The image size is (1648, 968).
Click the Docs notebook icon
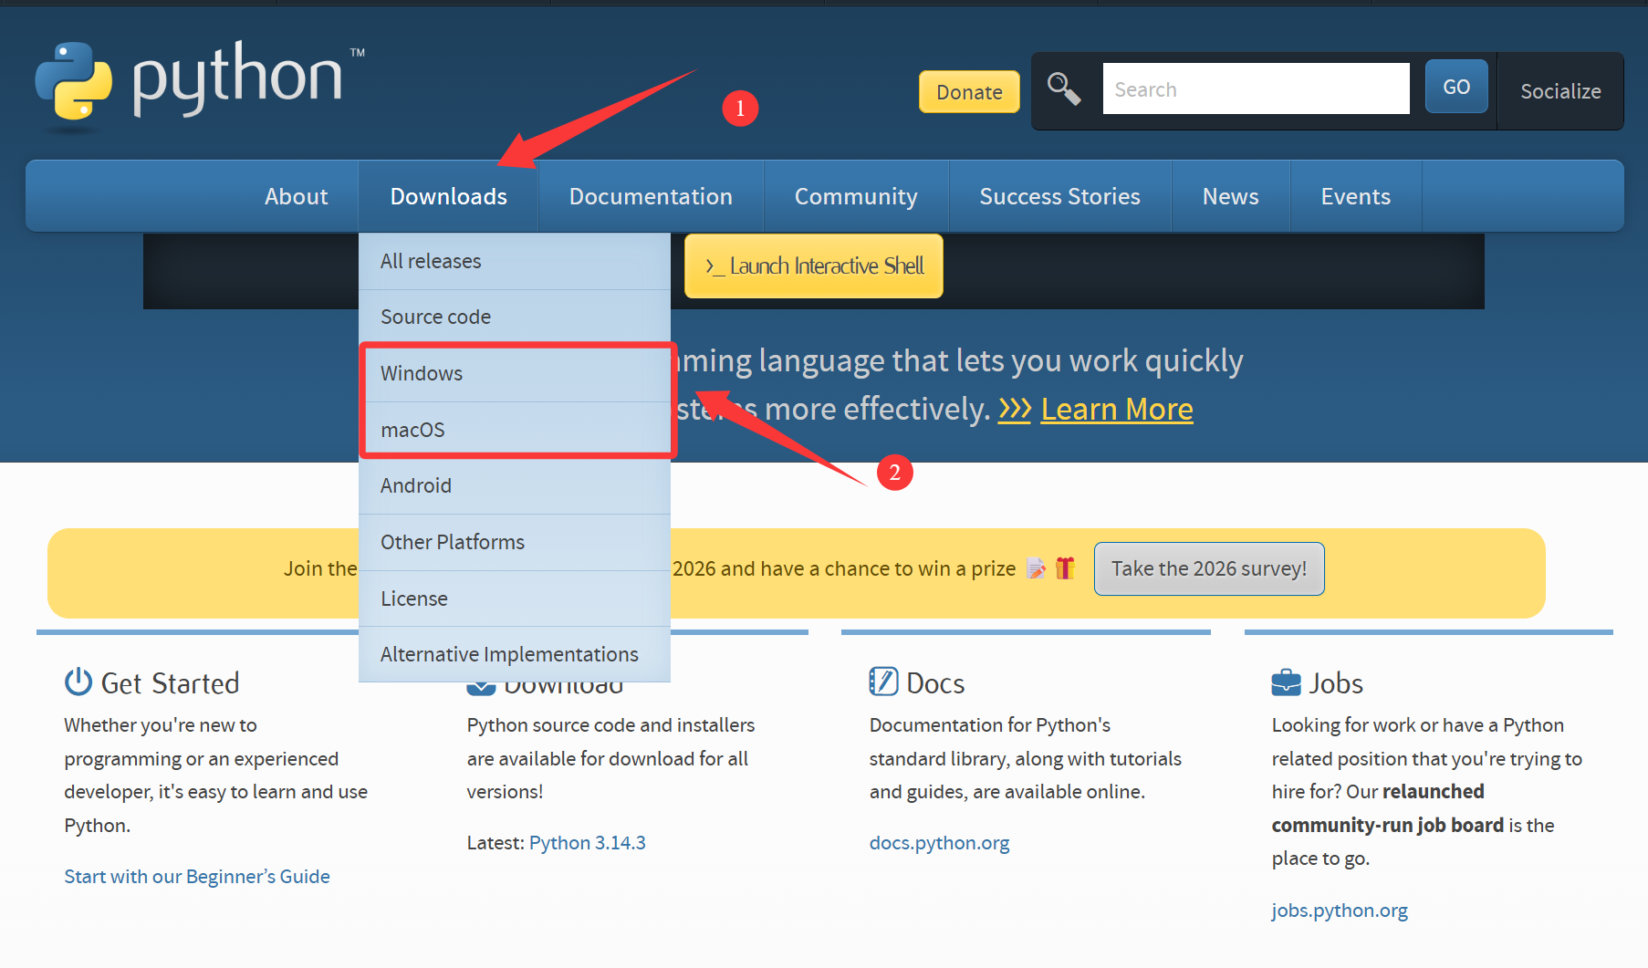tap(883, 682)
